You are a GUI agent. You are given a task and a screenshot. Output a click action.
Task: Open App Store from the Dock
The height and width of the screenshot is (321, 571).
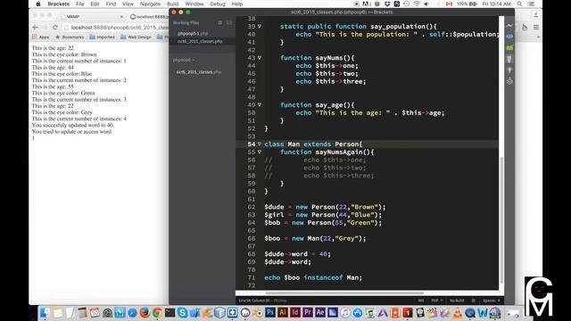pyautogui.click(x=358, y=313)
